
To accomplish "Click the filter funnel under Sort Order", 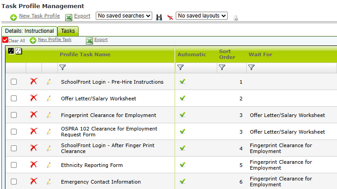I will pos(222,67).
